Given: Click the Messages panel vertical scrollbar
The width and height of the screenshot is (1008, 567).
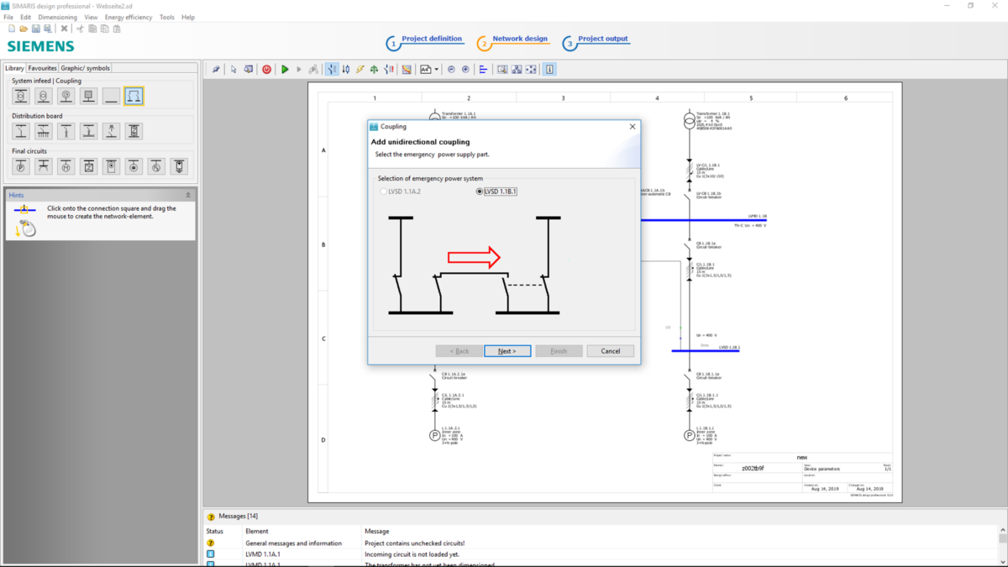Looking at the screenshot, I should 1002,547.
